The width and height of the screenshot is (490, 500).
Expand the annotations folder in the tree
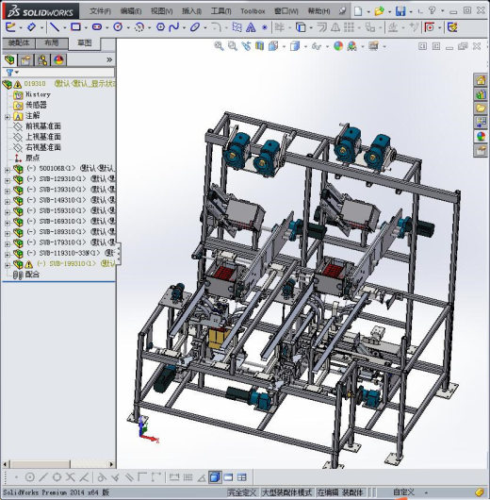pyautogui.click(x=7, y=117)
